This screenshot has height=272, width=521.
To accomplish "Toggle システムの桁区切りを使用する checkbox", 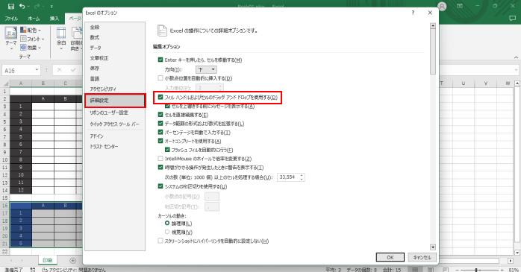I will coord(160,186).
